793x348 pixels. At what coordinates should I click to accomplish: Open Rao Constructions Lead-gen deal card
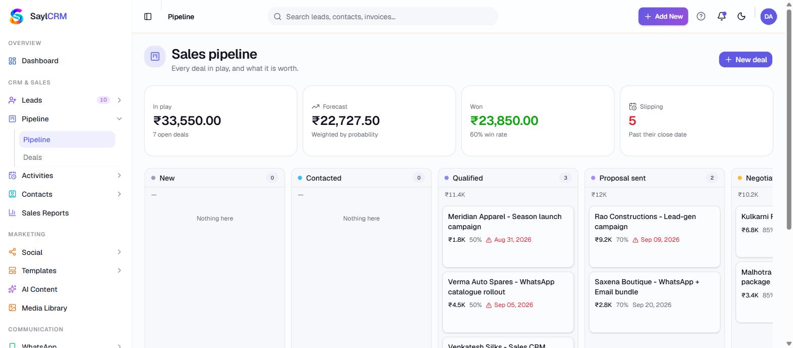[654, 236]
